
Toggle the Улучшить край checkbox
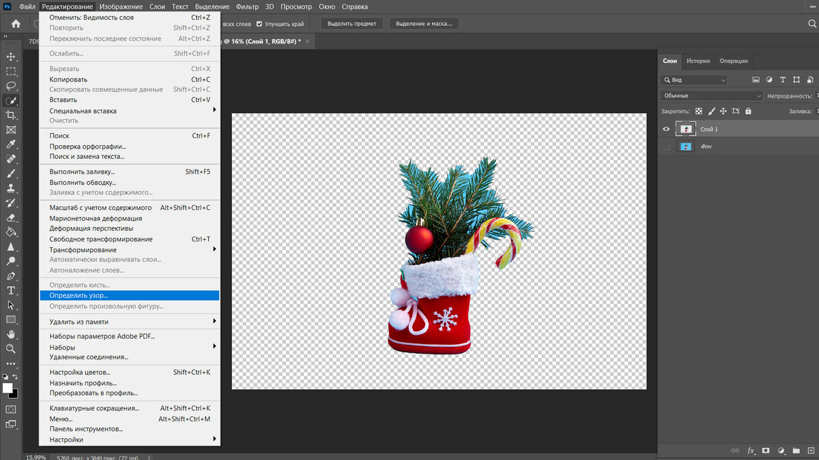coord(259,24)
